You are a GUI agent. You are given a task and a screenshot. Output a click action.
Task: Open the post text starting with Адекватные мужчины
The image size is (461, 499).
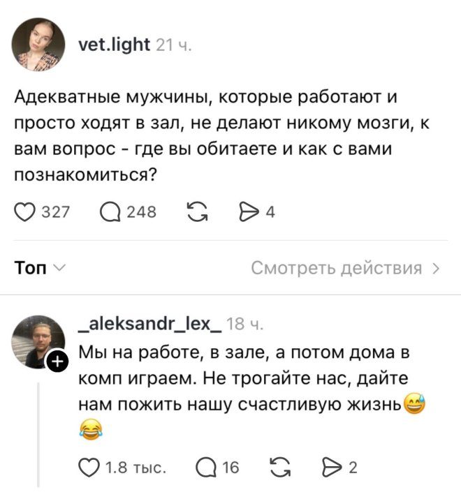[221, 135]
